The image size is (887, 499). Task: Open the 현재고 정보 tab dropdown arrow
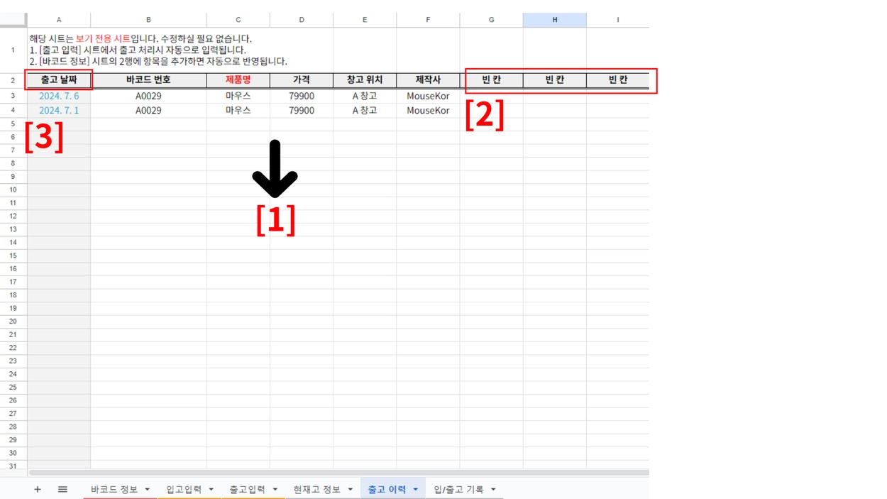(x=351, y=489)
